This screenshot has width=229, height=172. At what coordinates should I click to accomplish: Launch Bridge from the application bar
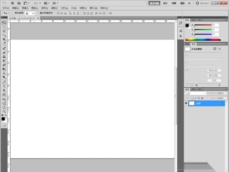coord(12,3)
